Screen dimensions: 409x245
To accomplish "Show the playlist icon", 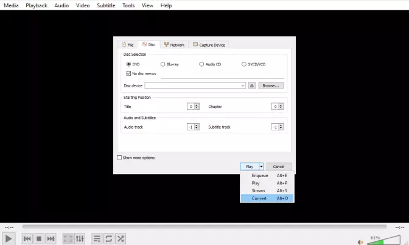I will pyautogui.click(x=97, y=238).
